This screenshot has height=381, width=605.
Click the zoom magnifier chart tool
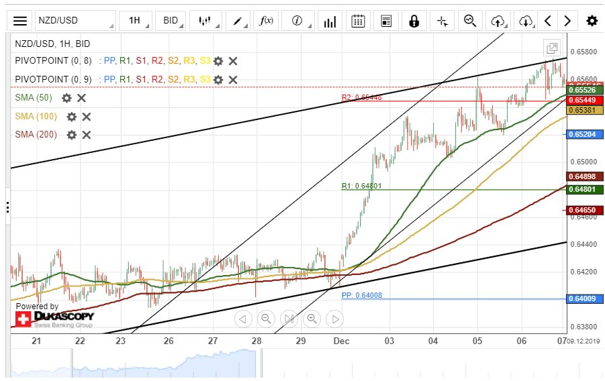coord(470,21)
